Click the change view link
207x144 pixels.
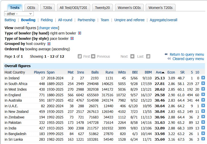click(48, 28)
